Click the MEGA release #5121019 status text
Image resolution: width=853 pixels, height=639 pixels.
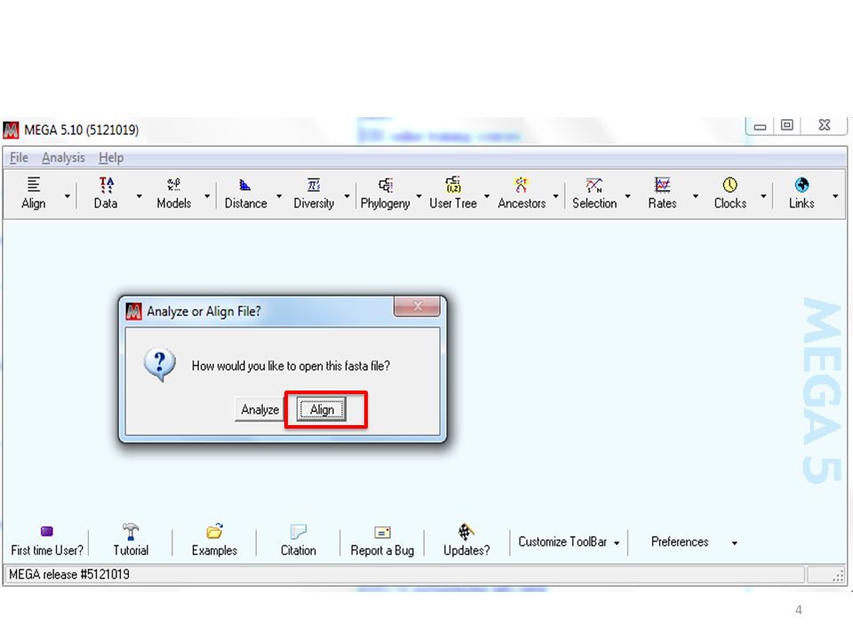point(69,574)
